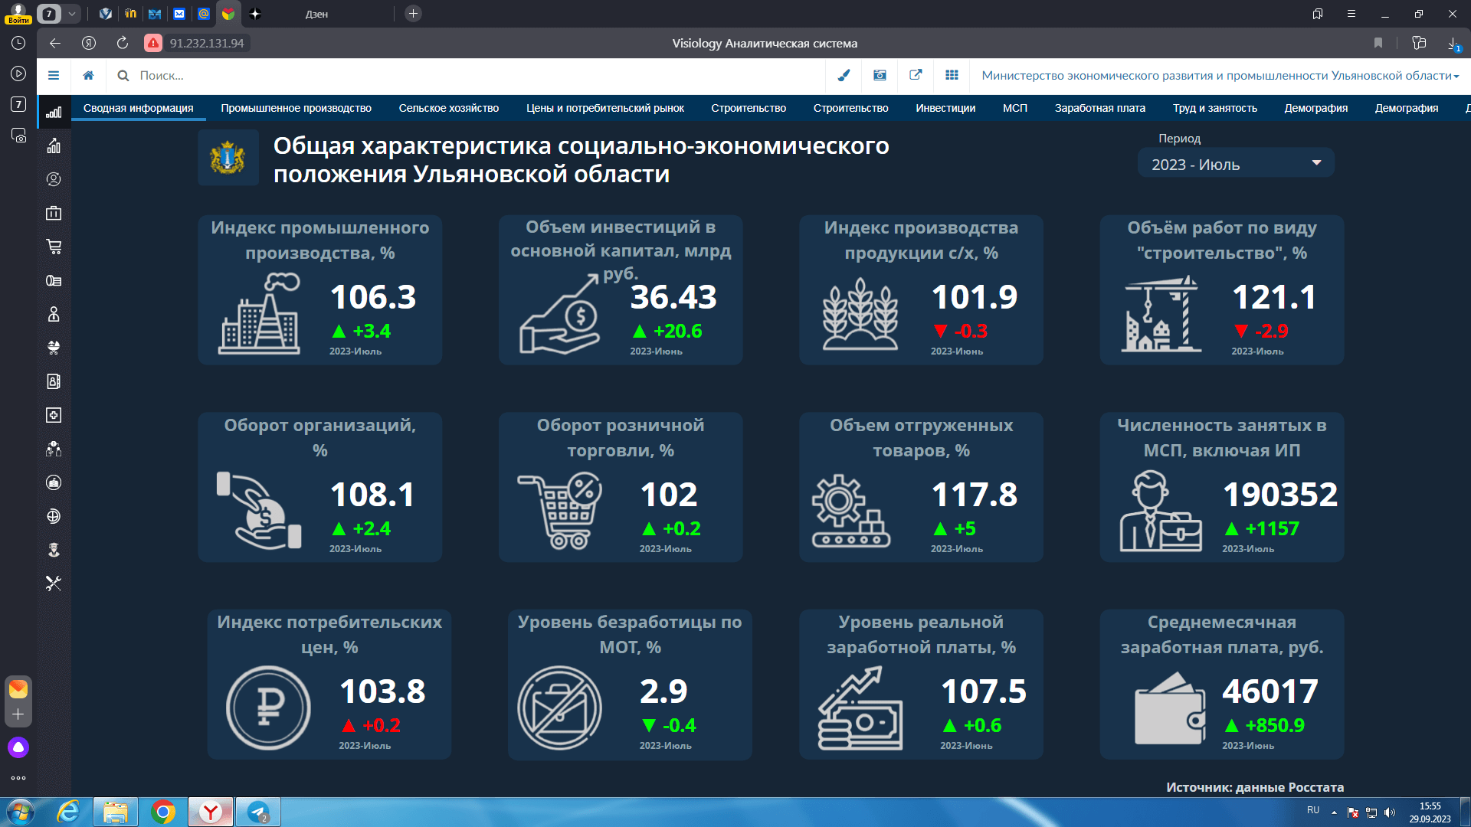Click the Дзен browser tab
This screenshot has width=1471, height=827.
(316, 14)
